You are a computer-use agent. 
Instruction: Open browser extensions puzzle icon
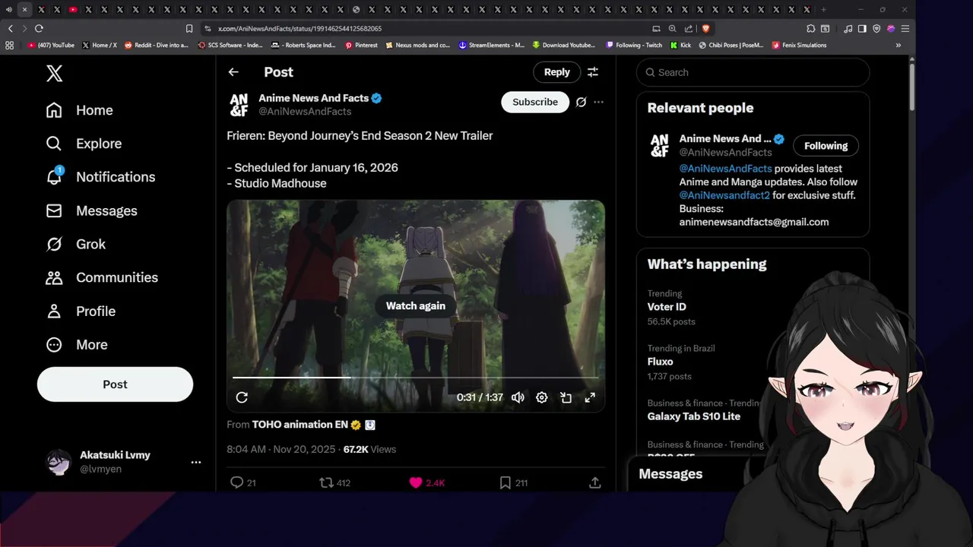click(811, 28)
